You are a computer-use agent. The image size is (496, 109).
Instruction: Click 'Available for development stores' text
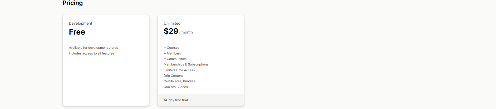93,48
